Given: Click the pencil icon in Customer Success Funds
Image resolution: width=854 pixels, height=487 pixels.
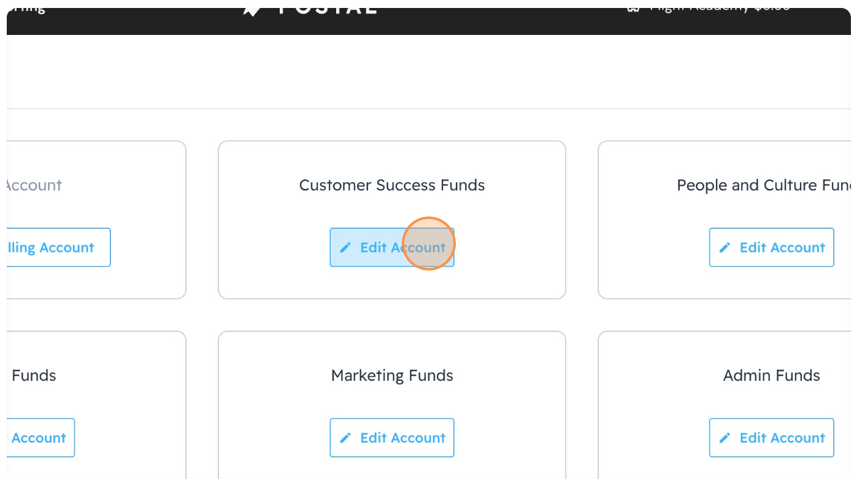Looking at the screenshot, I should 345,247.
